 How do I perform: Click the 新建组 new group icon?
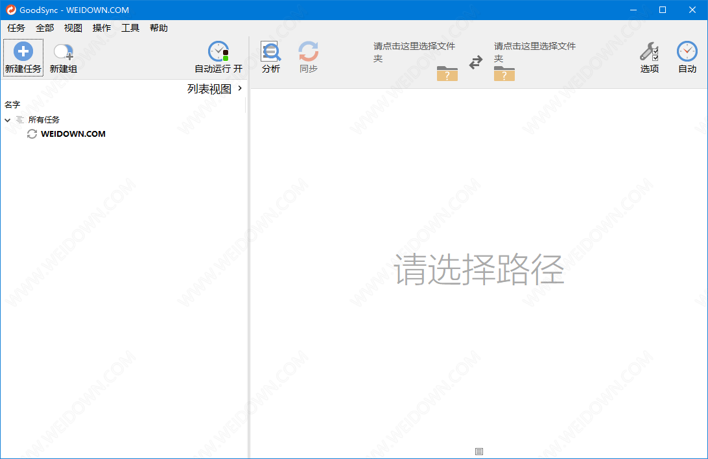[x=64, y=52]
